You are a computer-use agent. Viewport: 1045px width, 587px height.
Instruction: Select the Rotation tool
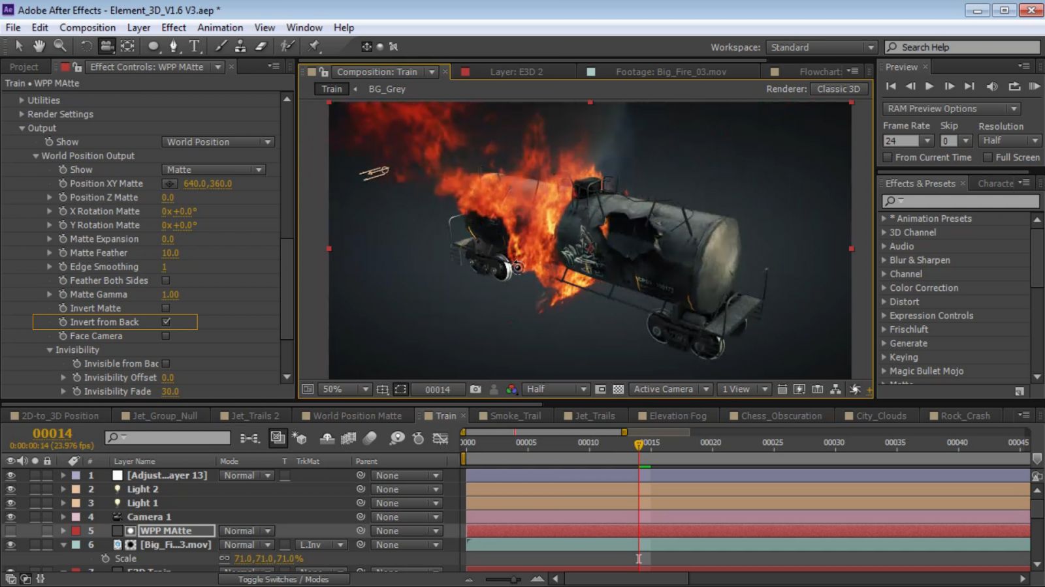86,46
